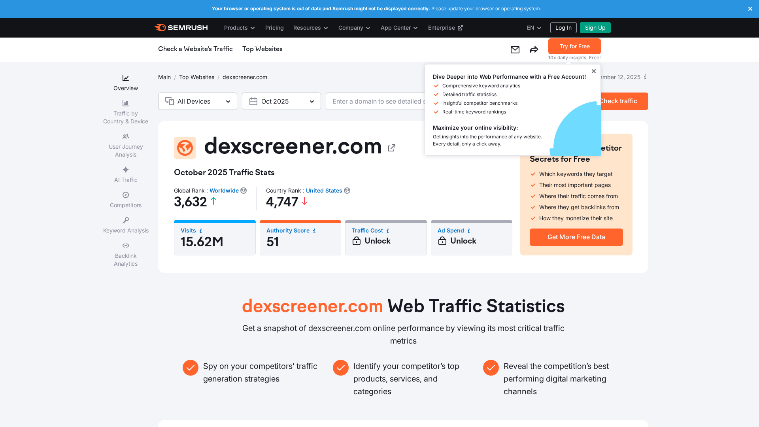
Task: Open the EN language selector
Action: [x=534, y=28]
